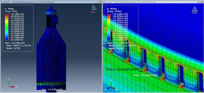The height and width of the screenshot is (93, 204).
Task: Click the Max +9.239e+002 label in Viewport 2
Action: (x=145, y=75)
